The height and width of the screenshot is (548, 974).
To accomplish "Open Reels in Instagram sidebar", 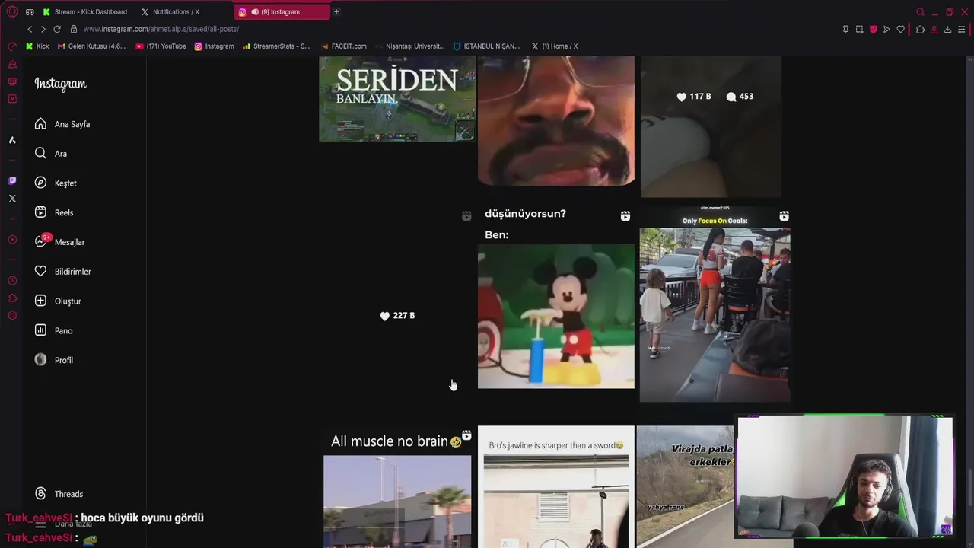I will coord(54,213).
